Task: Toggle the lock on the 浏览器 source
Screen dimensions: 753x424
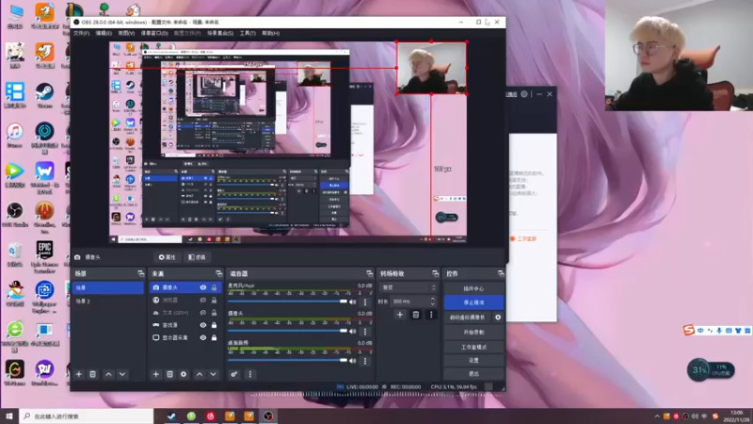Action: pyautogui.click(x=215, y=300)
